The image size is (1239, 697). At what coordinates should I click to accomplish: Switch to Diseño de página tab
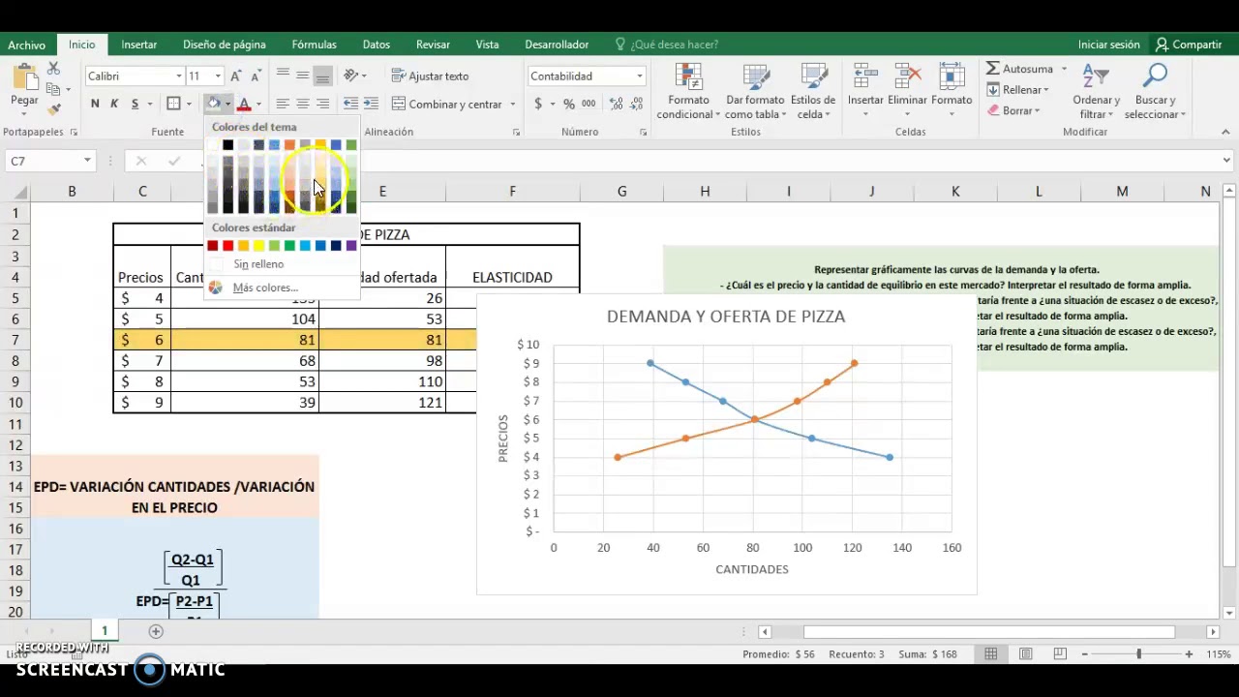(224, 45)
